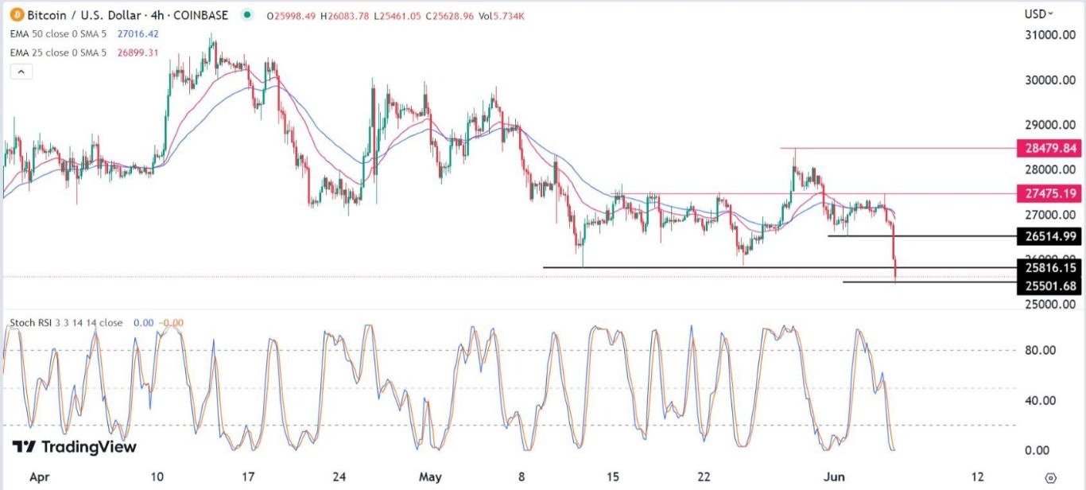Select the 26514.99 black price label
Viewport: 1086px width, 490px height.
coord(1049,236)
